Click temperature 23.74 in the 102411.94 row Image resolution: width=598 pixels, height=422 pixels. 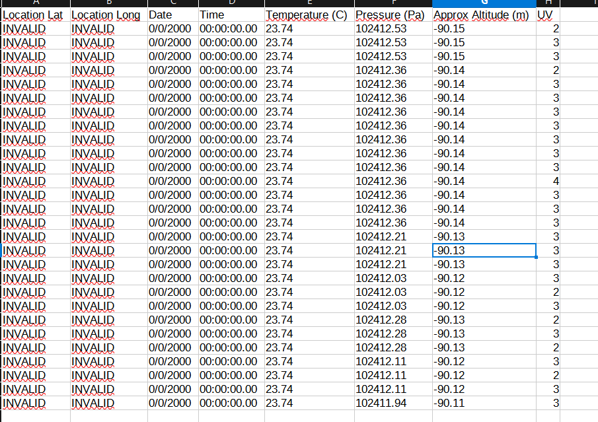(309, 403)
